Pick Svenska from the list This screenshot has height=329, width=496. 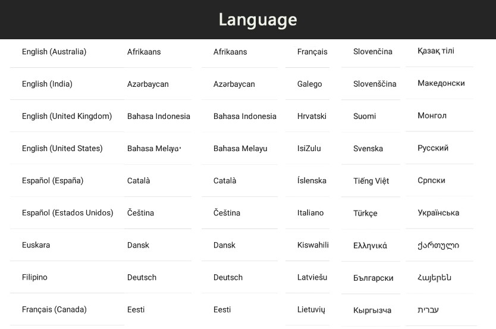click(x=371, y=148)
